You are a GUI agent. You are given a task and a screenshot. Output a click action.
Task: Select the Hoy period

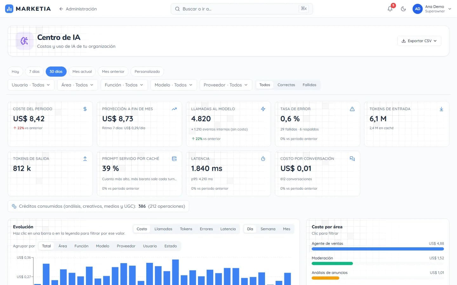[x=15, y=72]
